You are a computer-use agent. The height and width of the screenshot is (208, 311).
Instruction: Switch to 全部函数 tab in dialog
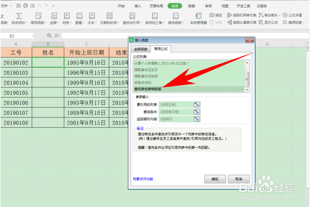click(x=141, y=49)
